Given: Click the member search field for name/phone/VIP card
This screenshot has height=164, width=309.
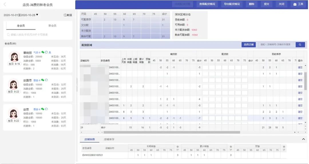Looking at the screenshot, I should click(38, 35).
